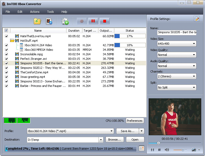Viewport: 205px width, 156px height.
Task: Open the Video Quality dropdown
Action: click(177, 55)
